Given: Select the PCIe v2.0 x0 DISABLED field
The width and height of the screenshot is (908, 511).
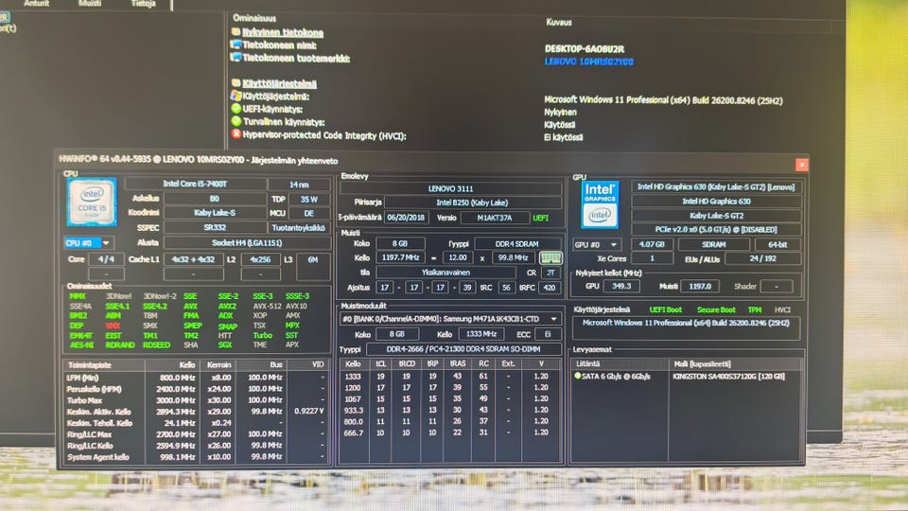Looking at the screenshot, I should 716,229.
